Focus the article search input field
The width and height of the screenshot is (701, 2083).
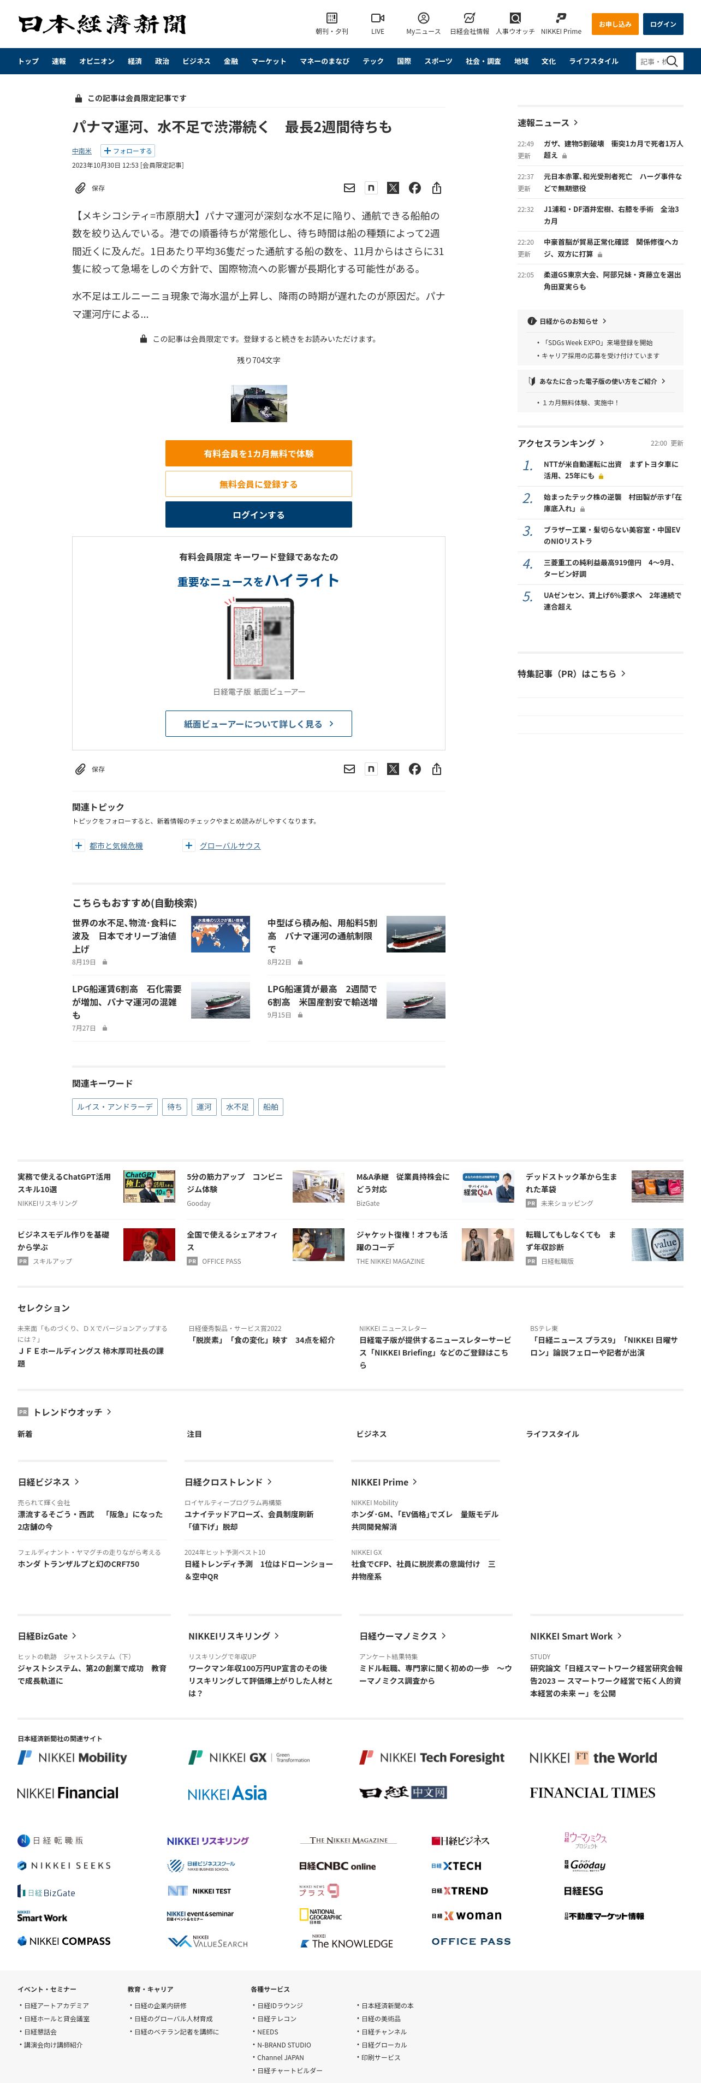click(x=652, y=62)
